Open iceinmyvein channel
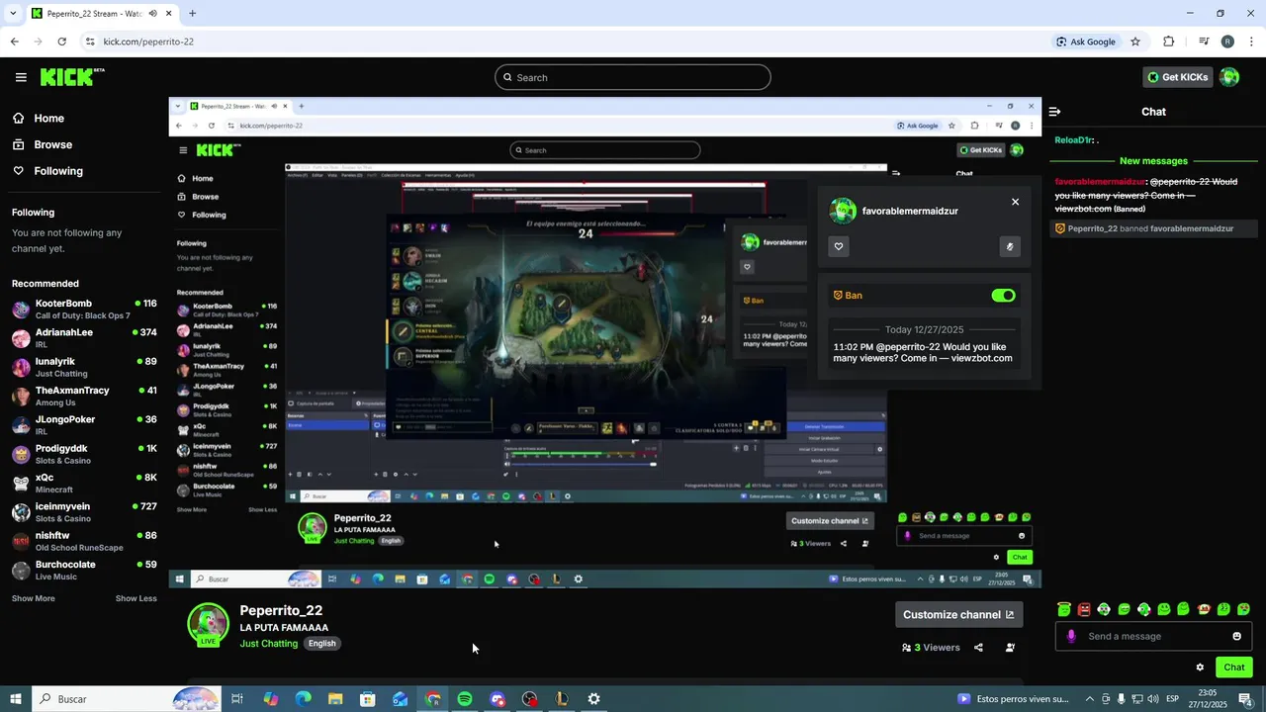This screenshot has height=712, width=1266. click(83, 512)
